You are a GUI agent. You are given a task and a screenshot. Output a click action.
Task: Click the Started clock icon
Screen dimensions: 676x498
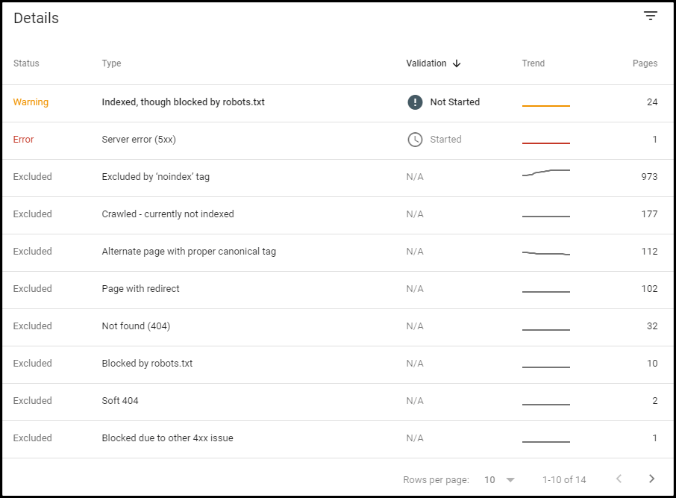415,140
